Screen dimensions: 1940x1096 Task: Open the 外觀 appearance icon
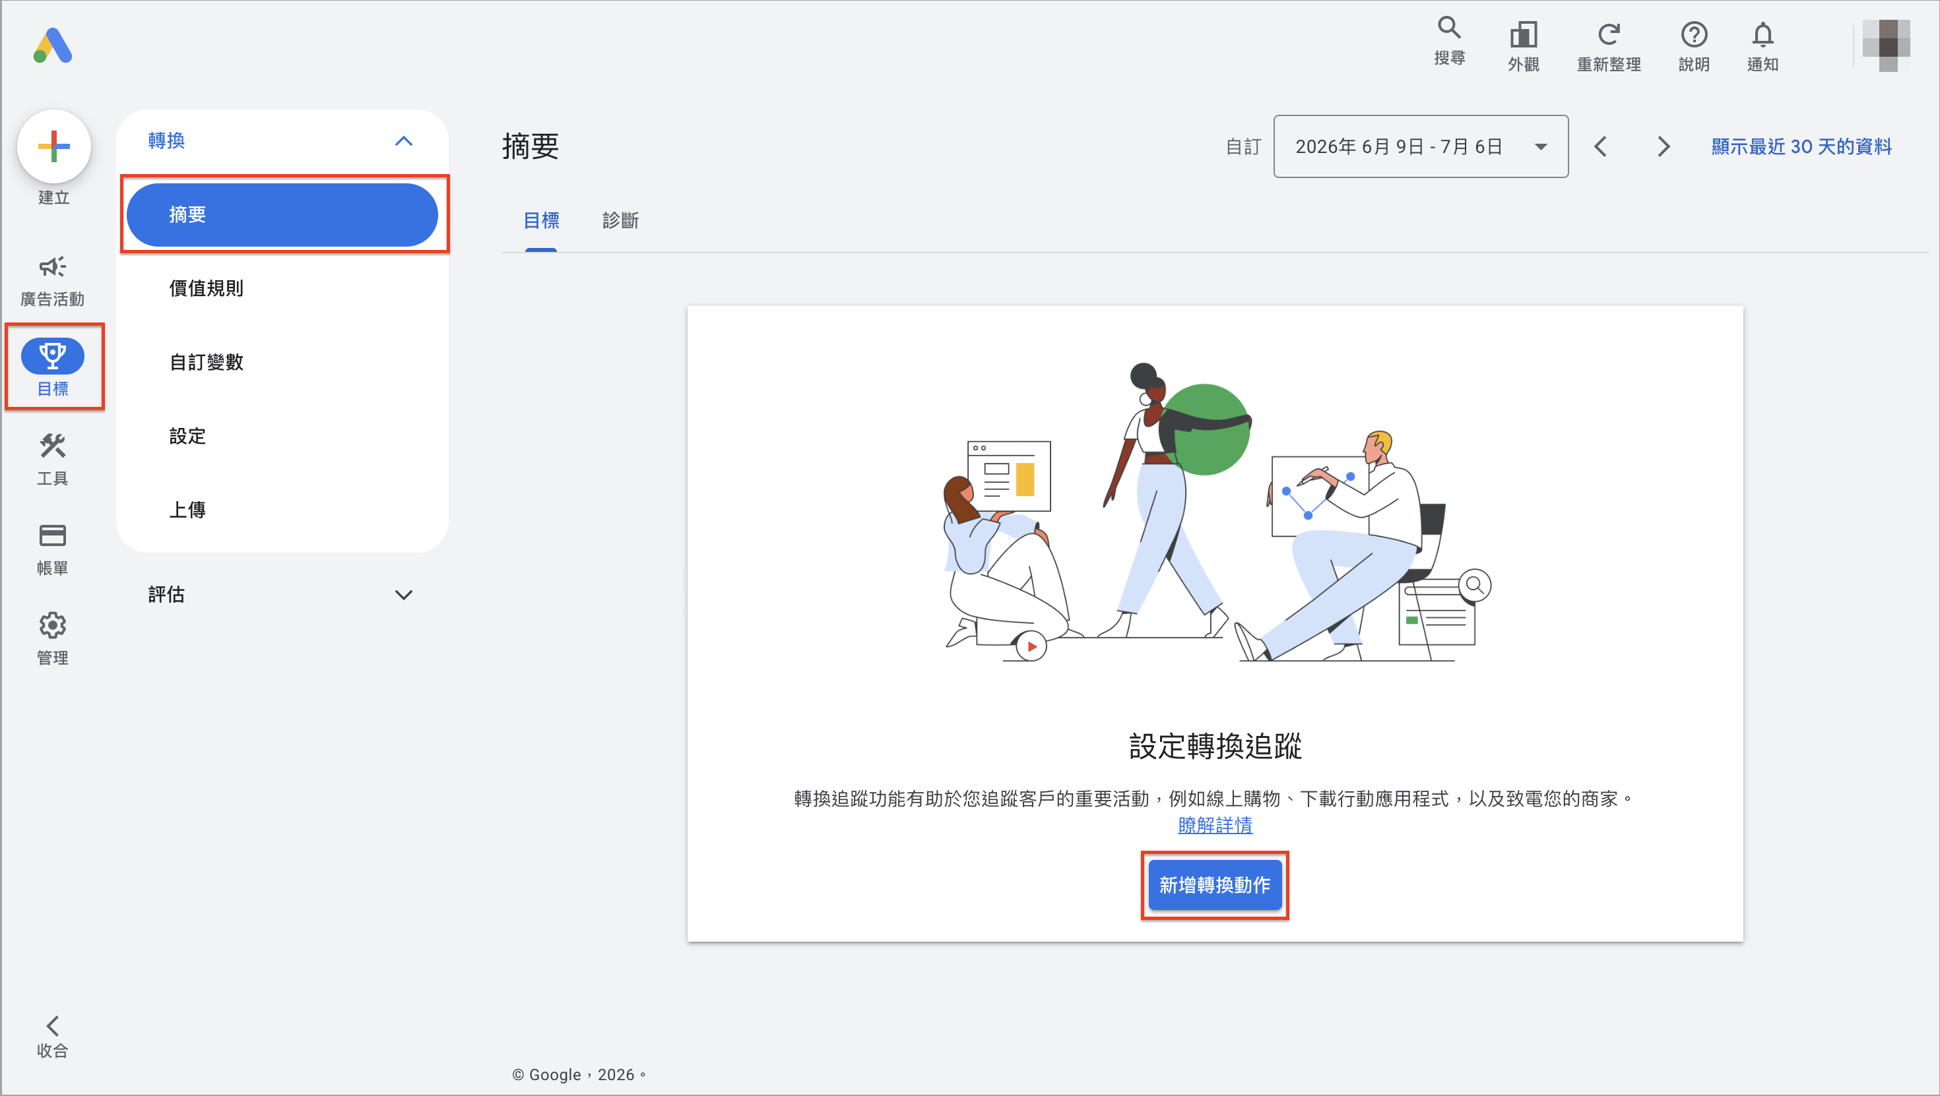[1523, 35]
